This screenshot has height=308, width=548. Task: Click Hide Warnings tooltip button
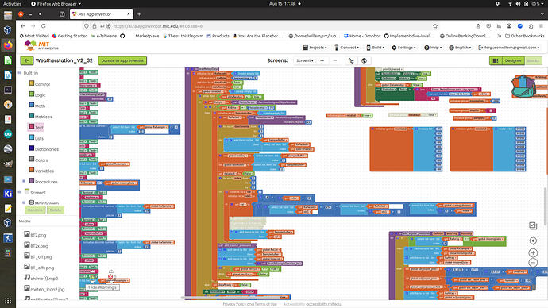pos(102,287)
